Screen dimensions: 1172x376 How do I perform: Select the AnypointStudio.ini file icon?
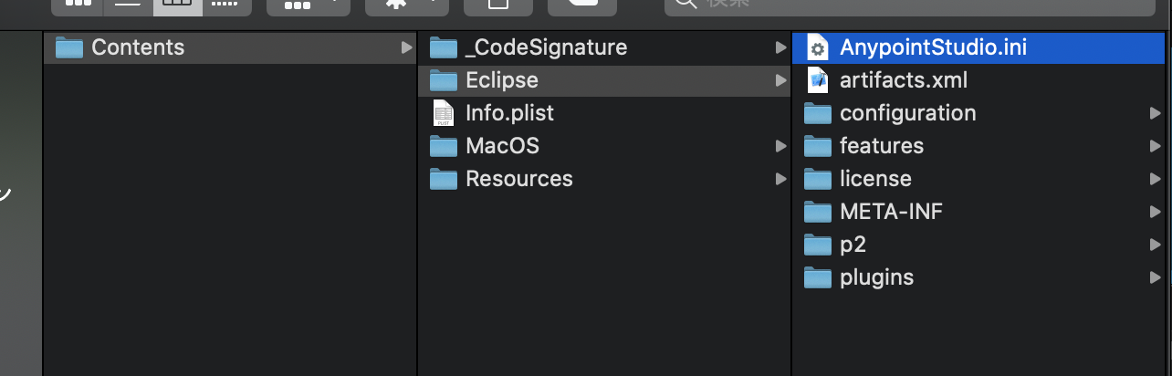[817, 47]
